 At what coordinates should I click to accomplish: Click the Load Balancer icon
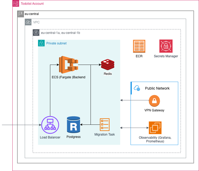[x=50, y=125]
